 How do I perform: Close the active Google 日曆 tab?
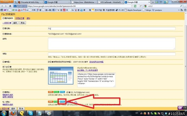click(x=149, y=2)
